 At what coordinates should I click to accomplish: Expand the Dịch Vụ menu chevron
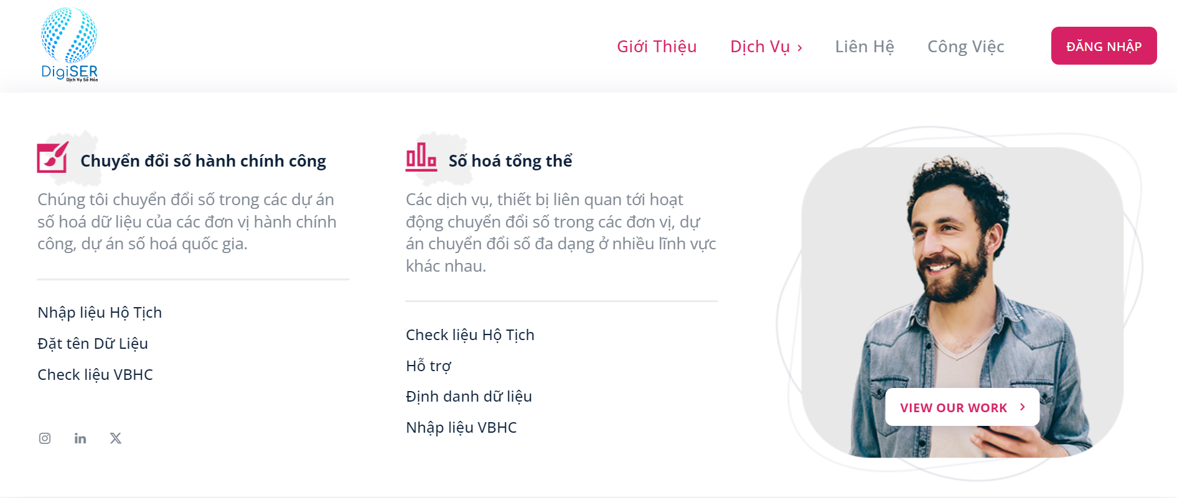tap(800, 48)
